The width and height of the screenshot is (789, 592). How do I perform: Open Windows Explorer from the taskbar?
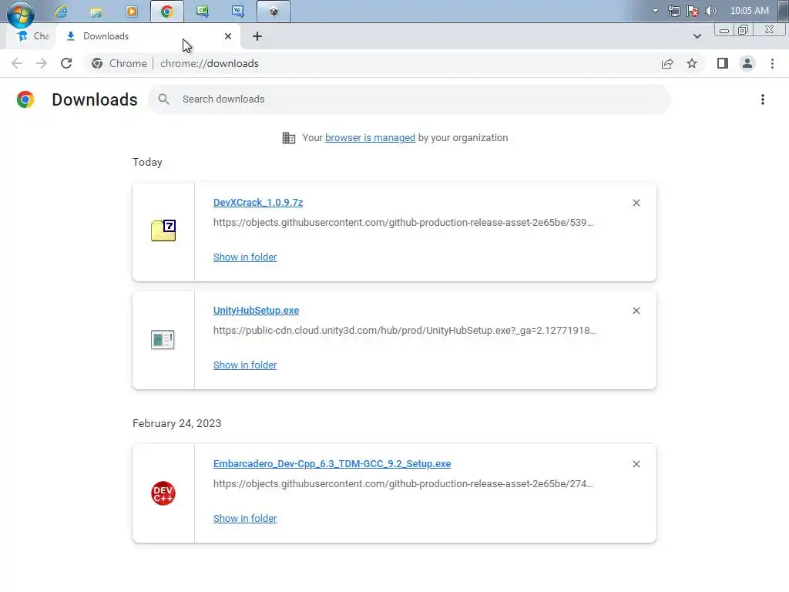(x=96, y=11)
